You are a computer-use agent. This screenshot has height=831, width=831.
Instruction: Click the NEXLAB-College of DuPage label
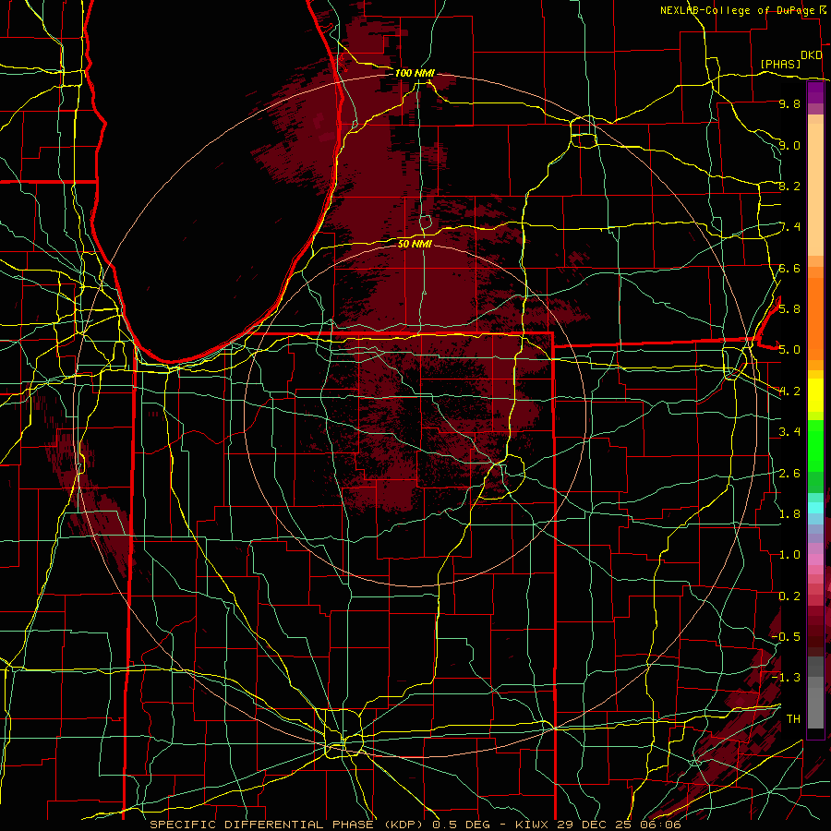[740, 10]
